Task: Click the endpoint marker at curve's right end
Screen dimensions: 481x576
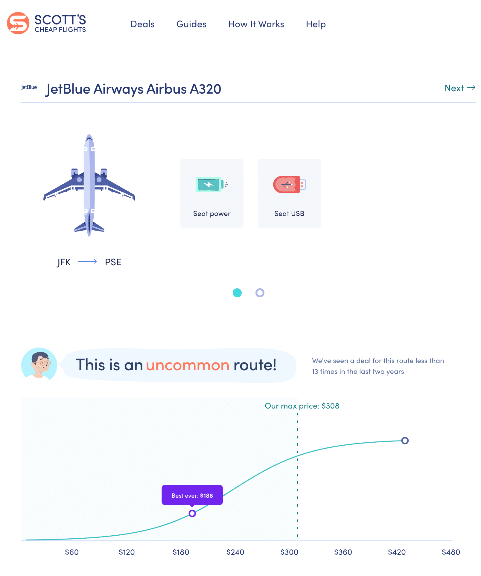Action: click(x=405, y=441)
